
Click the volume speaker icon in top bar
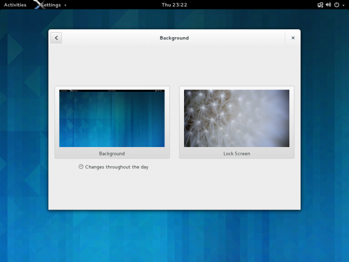(328, 5)
